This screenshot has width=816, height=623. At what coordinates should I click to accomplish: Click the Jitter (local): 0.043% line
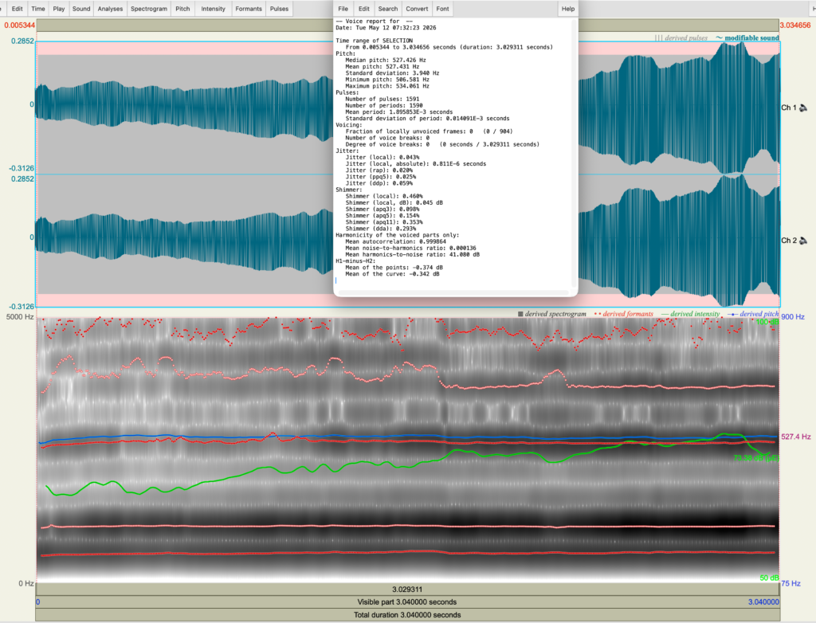(382, 157)
